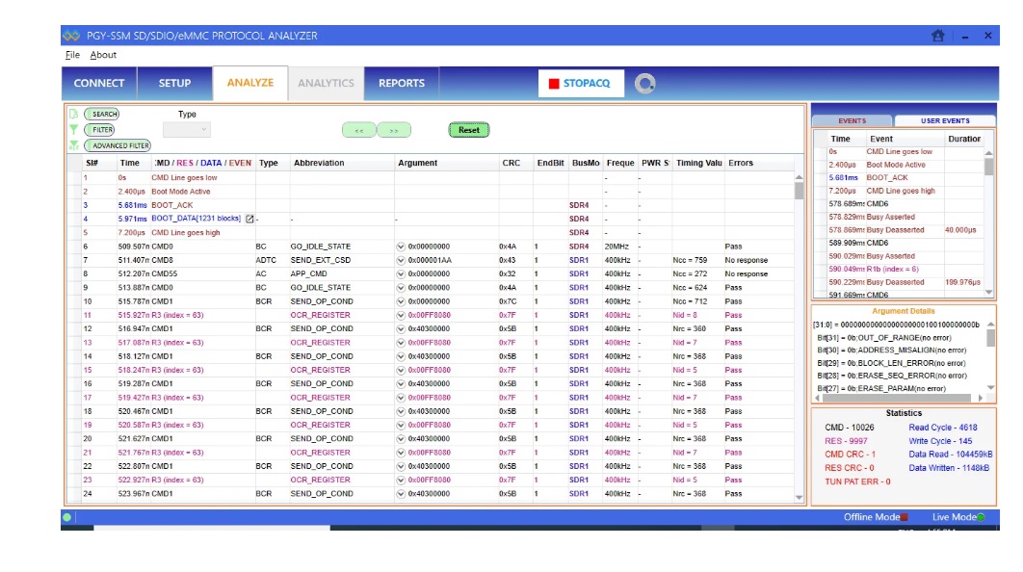Click Data Written - 1148kB statistic
Image resolution: width=1023 pixels, height=572 pixels.
949,468
